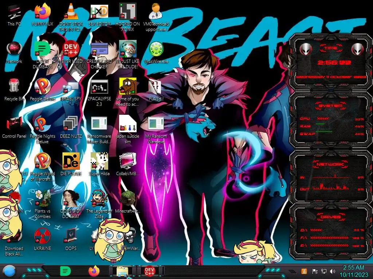The width and height of the screenshot is (373, 279).
Task: Open VM0TechnicalSupport.exe on the desktop
Action: 156,12
